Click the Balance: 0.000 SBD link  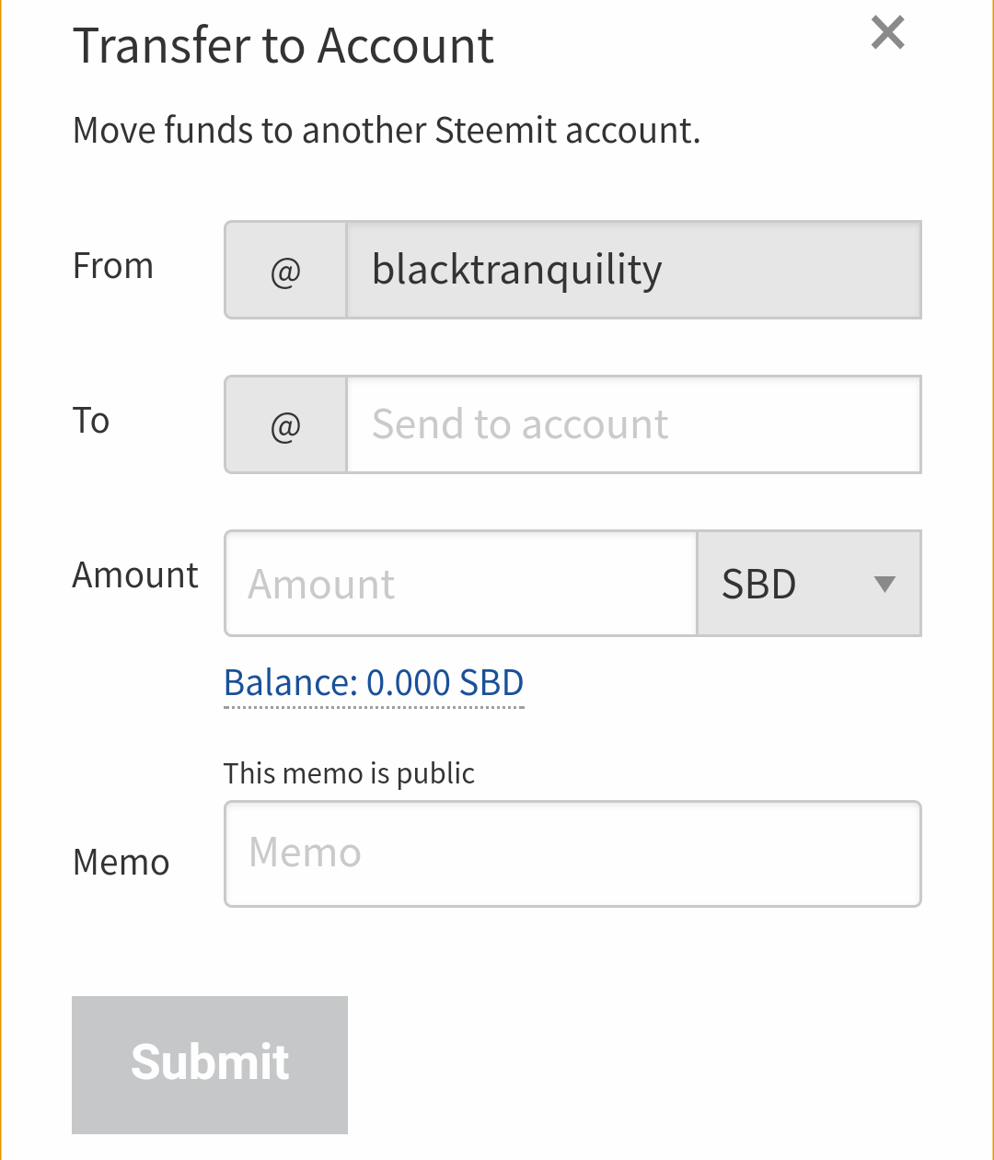tap(373, 682)
